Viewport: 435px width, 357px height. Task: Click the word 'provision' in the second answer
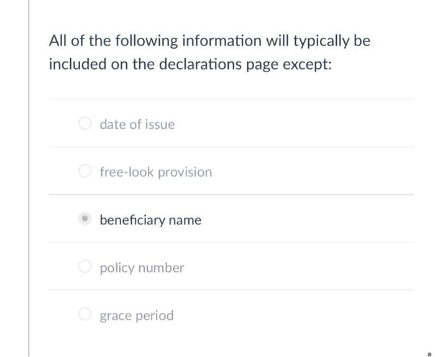tap(185, 172)
